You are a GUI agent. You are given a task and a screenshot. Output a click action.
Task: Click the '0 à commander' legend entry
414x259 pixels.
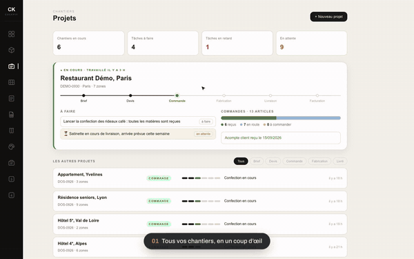[277, 124]
